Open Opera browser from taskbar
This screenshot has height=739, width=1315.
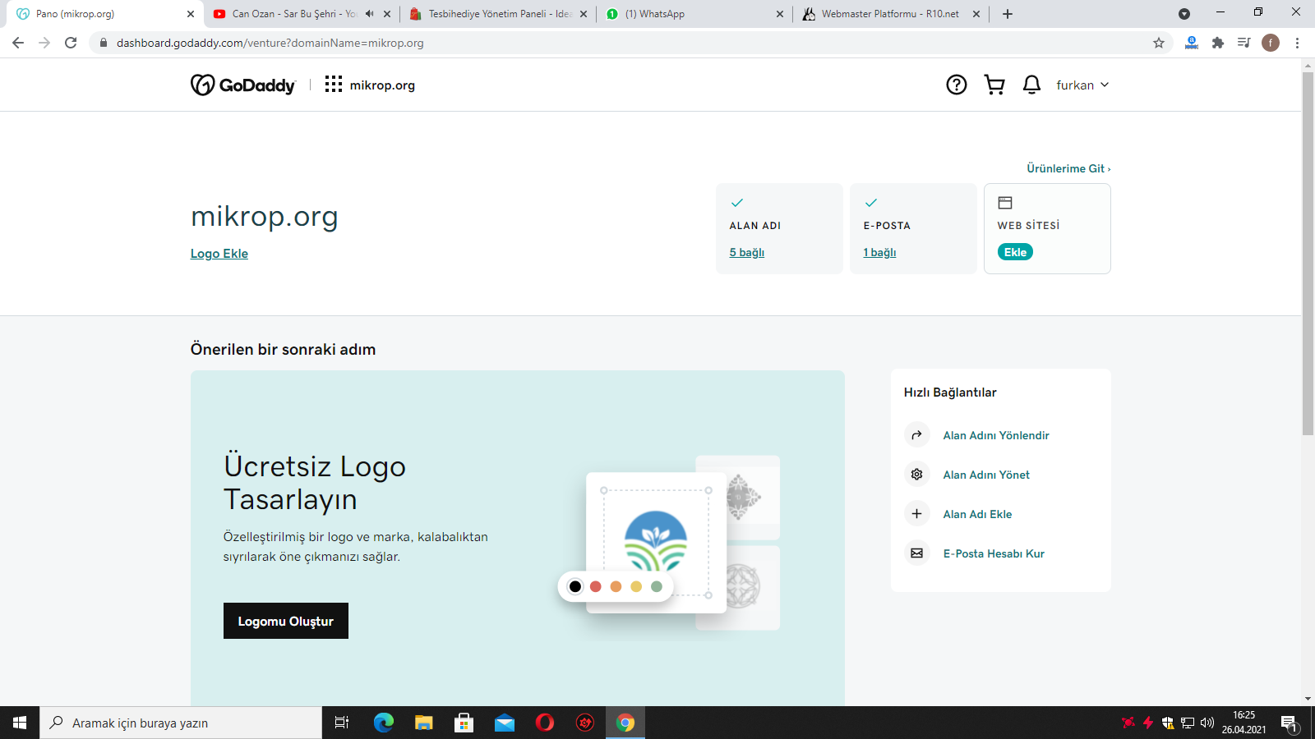[x=545, y=723]
